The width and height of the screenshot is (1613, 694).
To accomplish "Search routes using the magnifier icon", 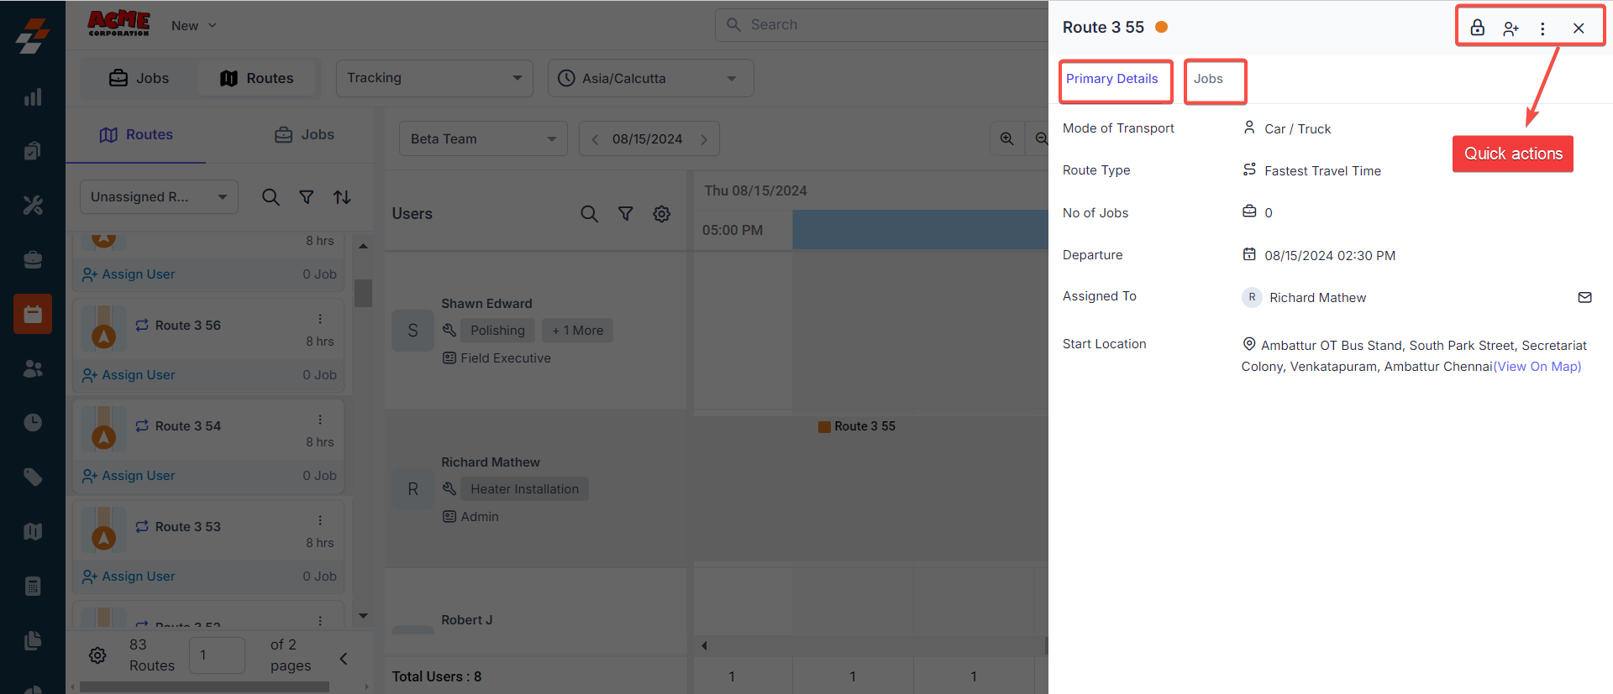I will pyautogui.click(x=271, y=197).
